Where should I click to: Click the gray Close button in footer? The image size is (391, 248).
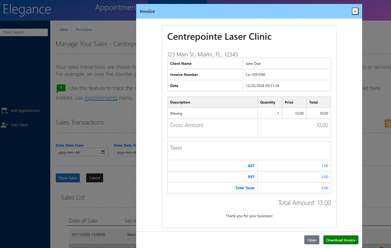tap(312, 240)
